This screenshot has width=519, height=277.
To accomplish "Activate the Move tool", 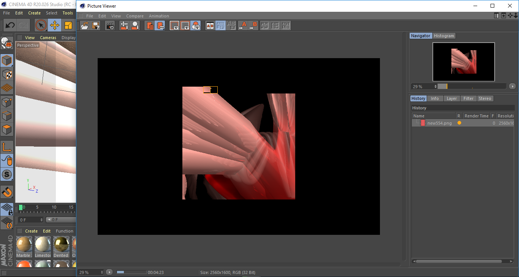I will [54, 25].
